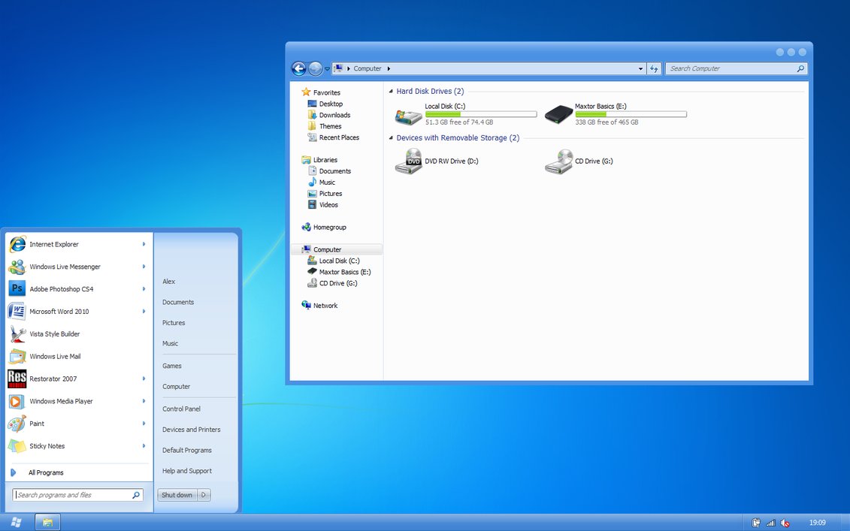The height and width of the screenshot is (531, 850).
Task: Open the Local Disk (C:) drive icon
Action: pos(409,116)
